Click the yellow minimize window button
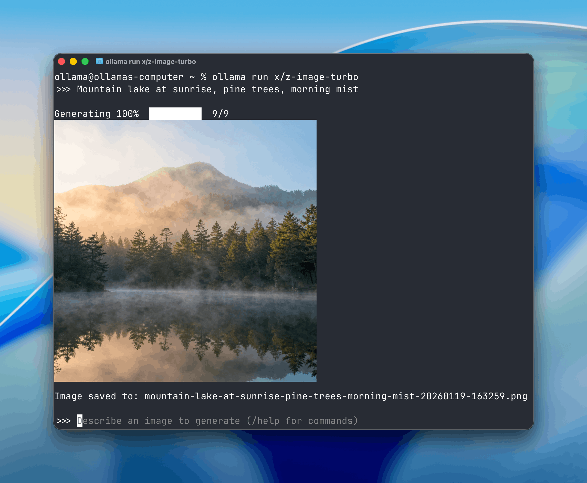This screenshot has height=483, width=587. (73, 61)
